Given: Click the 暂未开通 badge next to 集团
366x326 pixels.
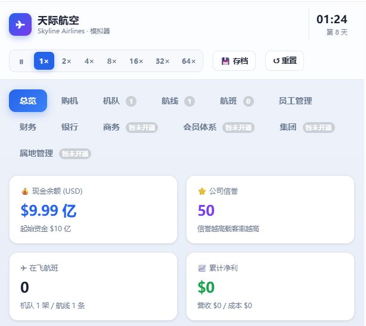Looking at the screenshot, I should [x=319, y=128].
